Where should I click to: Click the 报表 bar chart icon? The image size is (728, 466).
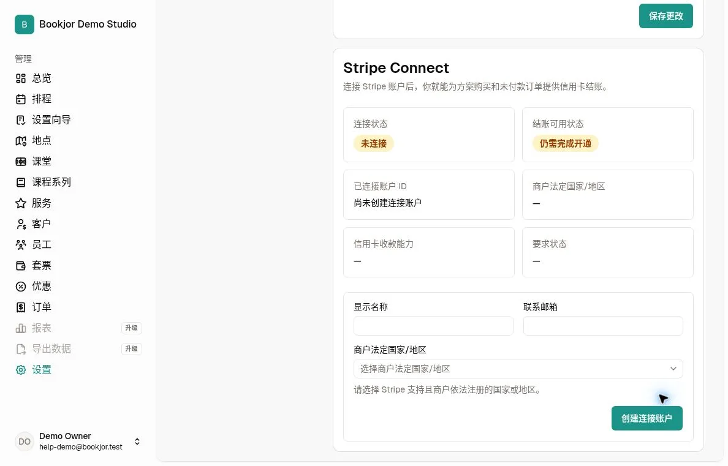click(x=21, y=328)
